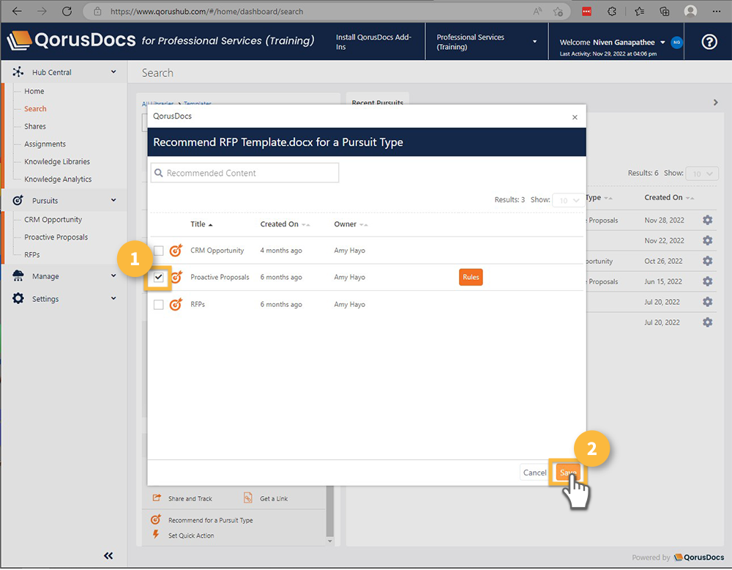The image size is (732, 570).
Task: Click the browser back arrow
Action: (18, 11)
